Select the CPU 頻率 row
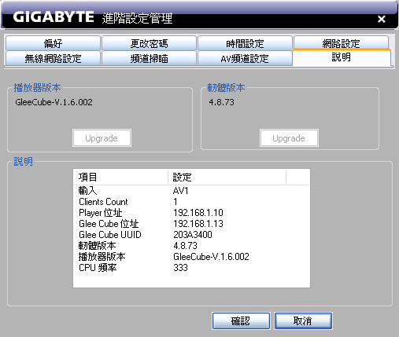399x337 pixels. coord(191,268)
